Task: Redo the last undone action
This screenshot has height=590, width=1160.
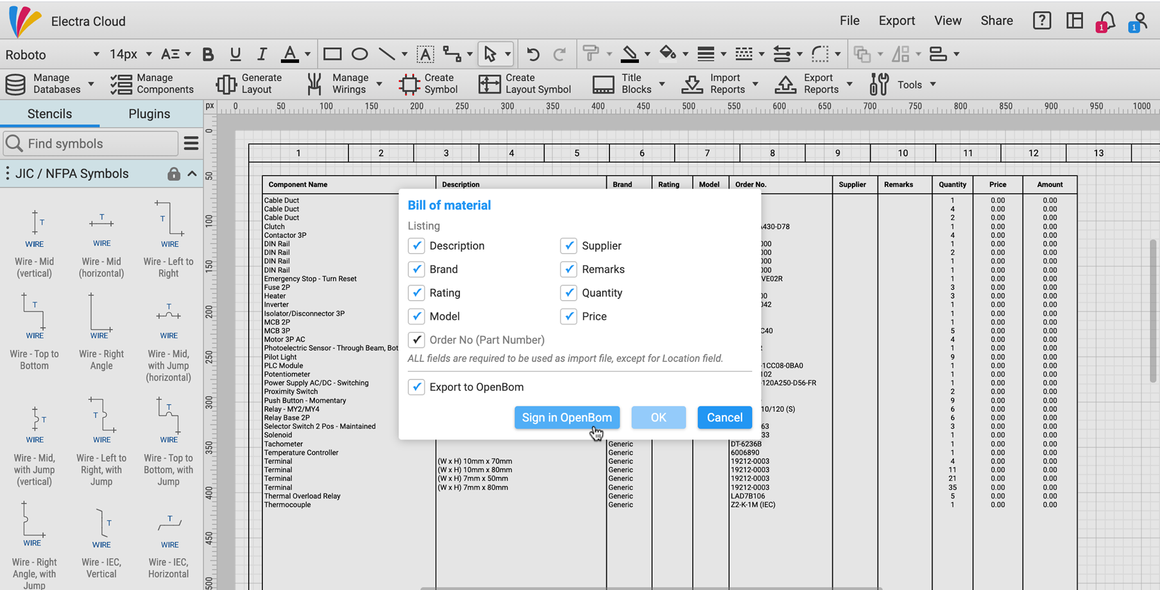Action: (x=560, y=54)
